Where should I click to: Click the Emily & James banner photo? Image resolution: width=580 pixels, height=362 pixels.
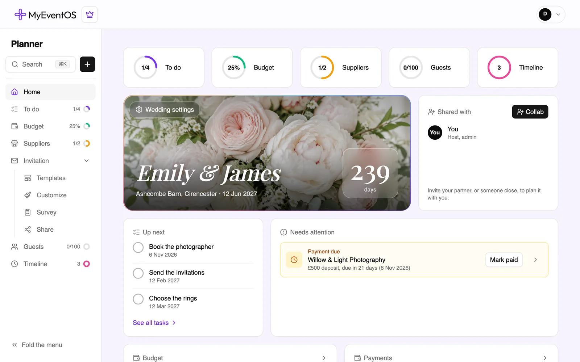tap(267, 153)
